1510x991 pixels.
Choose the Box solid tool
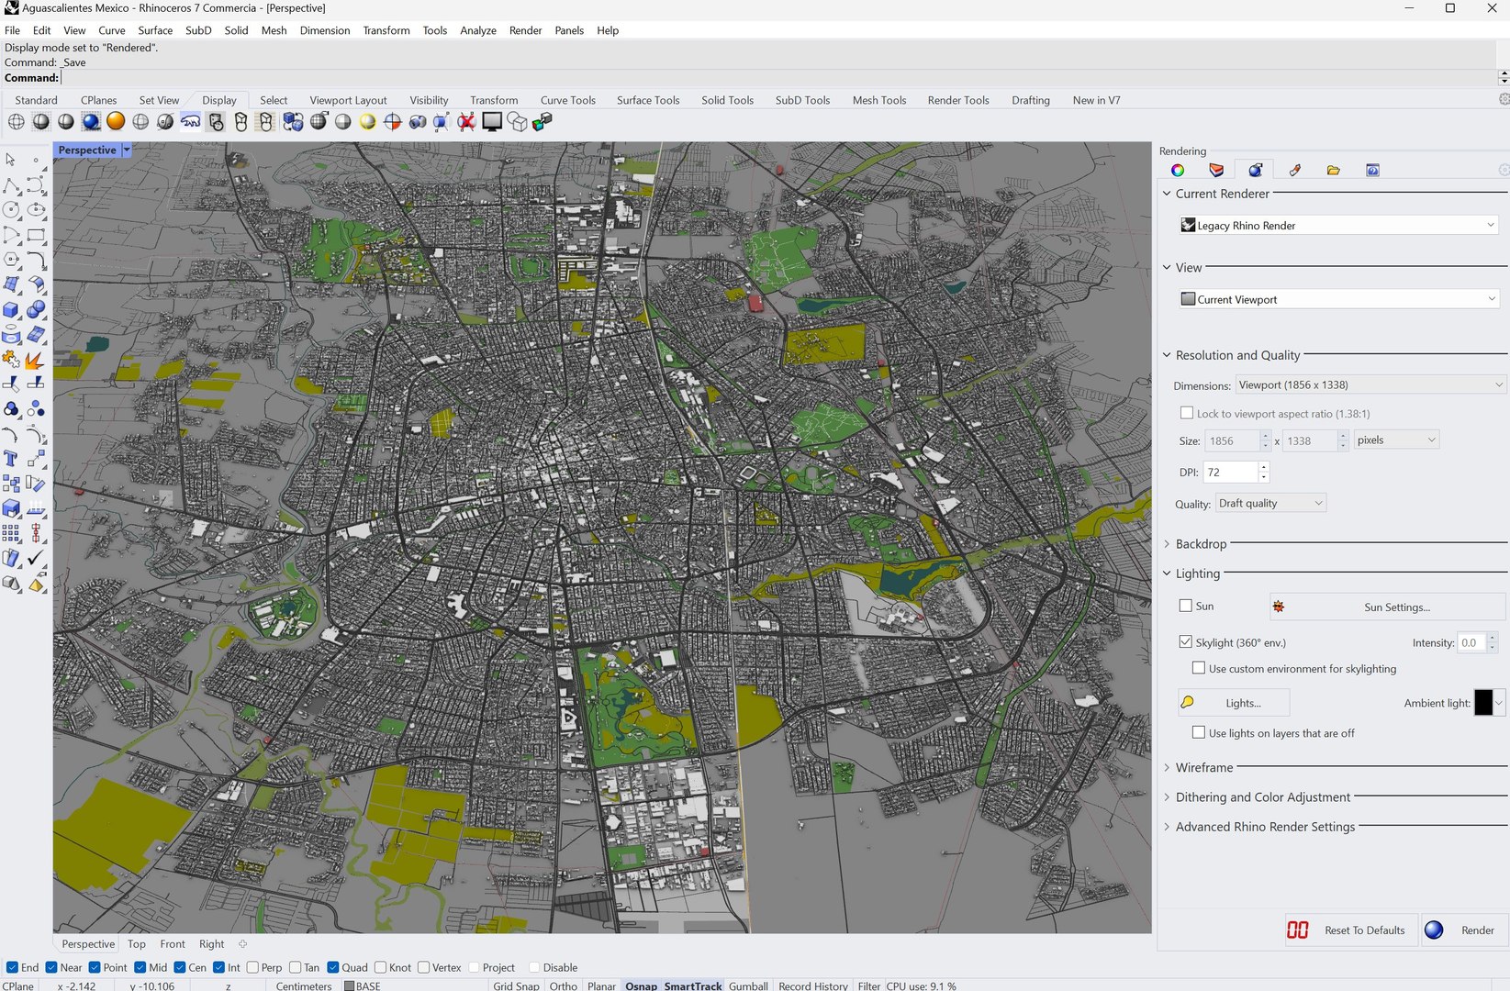click(x=11, y=310)
